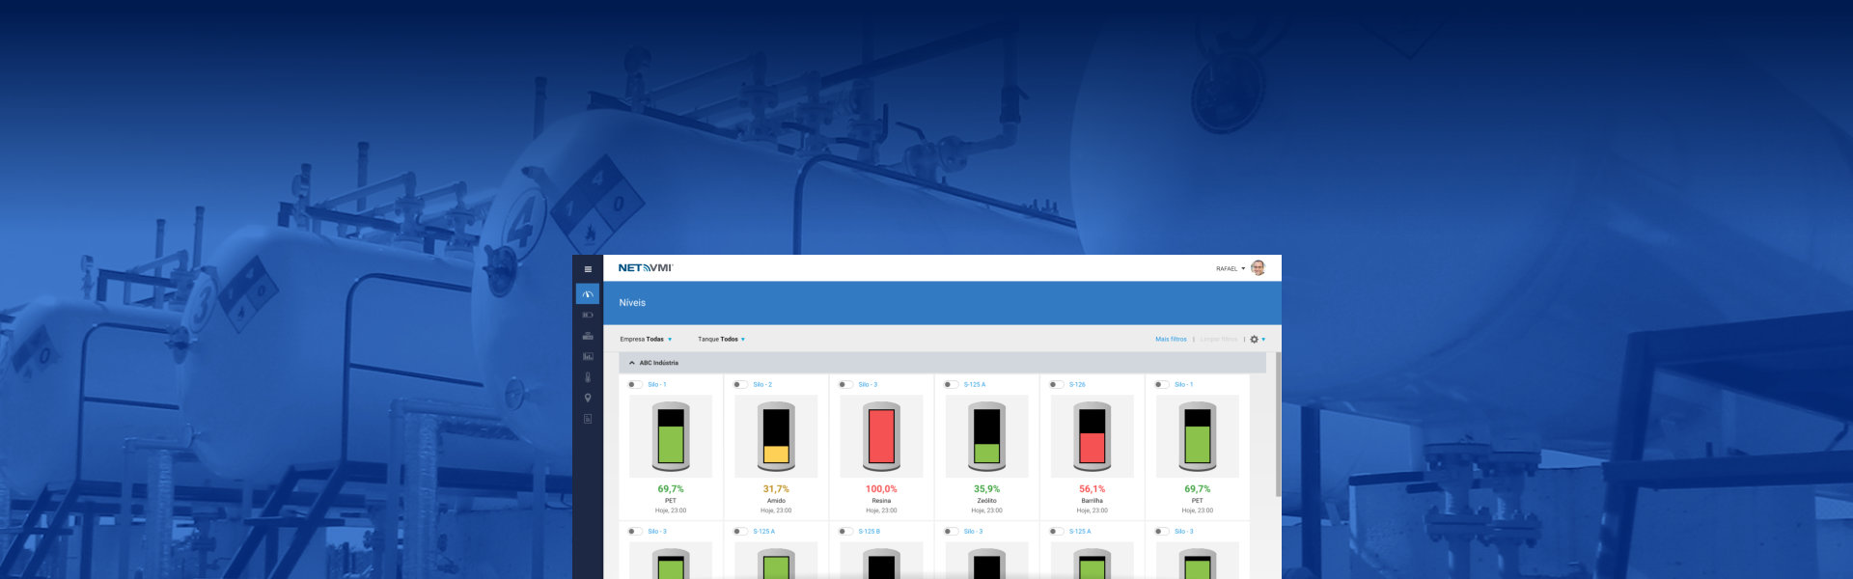Click the 56,1% level value
Image resolution: width=1853 pixels, height=579 pixels.
tap(1092, 489)
